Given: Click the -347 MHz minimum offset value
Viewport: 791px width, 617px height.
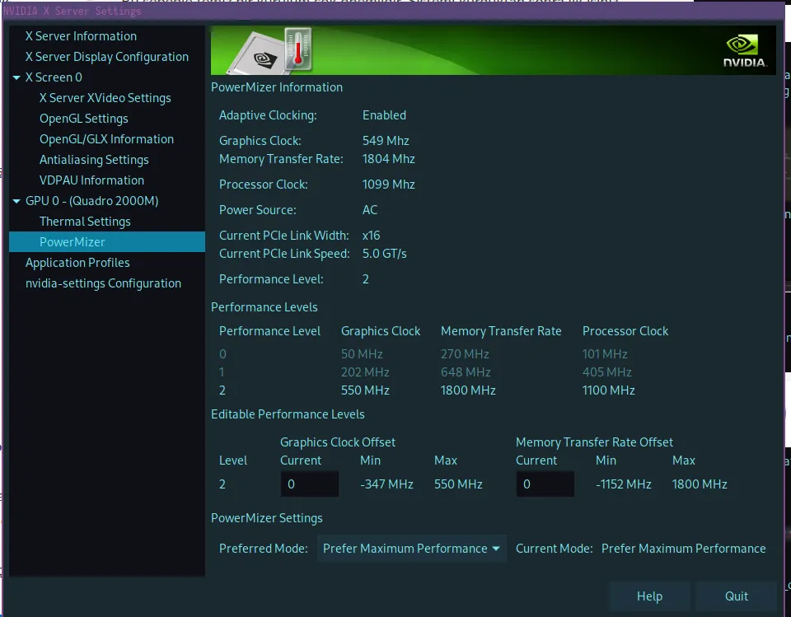Looking at the screenshot, I should [386, 484].
